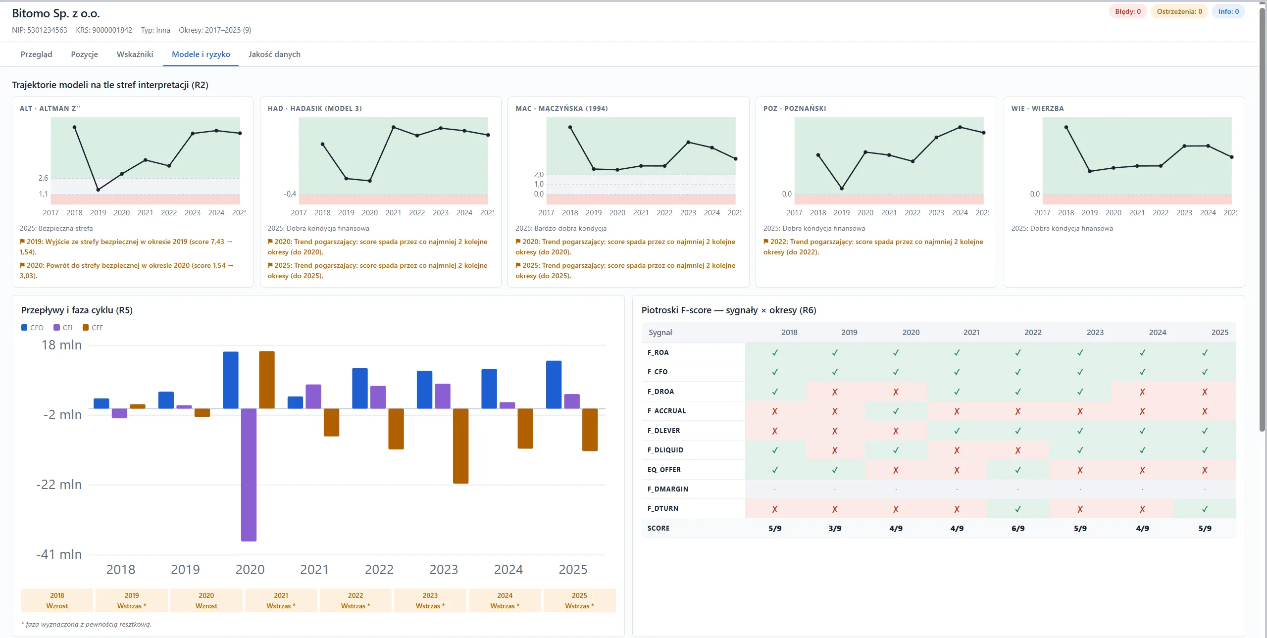Click the F_DTURN checkmark for 2022
This screenshot has height=638, width=1267.
[x=1018, y=509]
